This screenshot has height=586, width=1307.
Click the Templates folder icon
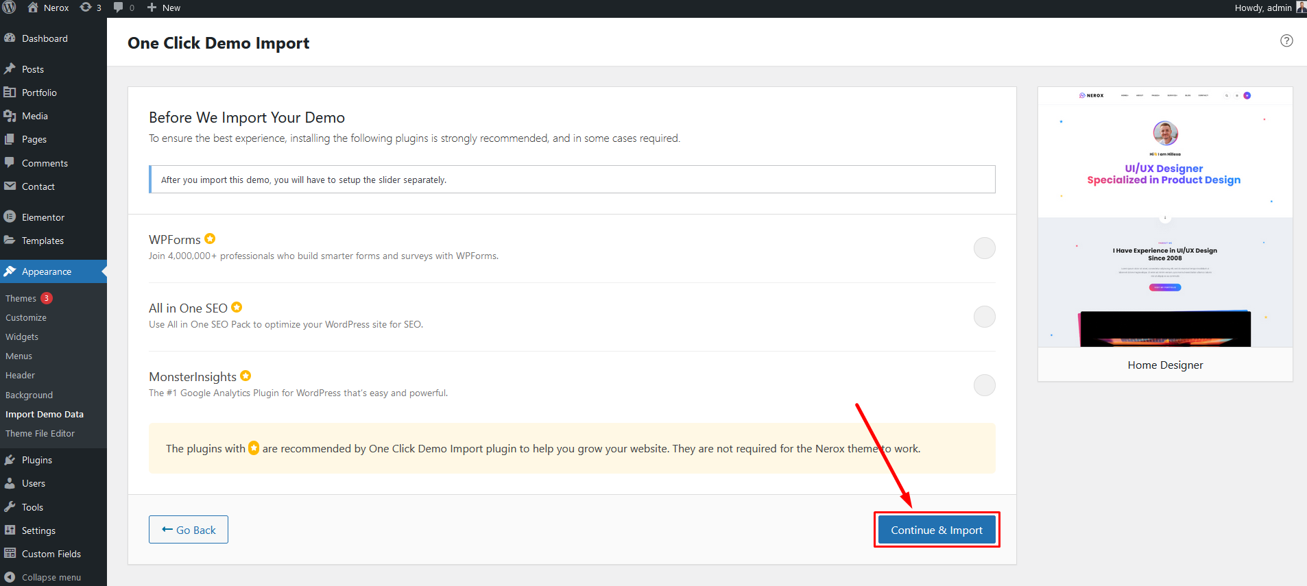(10, 241)
